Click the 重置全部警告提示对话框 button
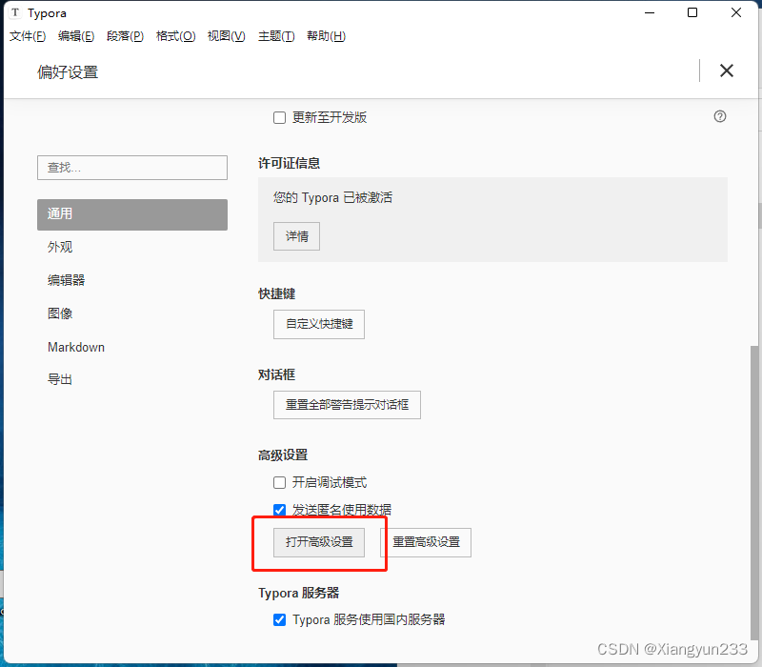762x667 pixels. (347, 405)
